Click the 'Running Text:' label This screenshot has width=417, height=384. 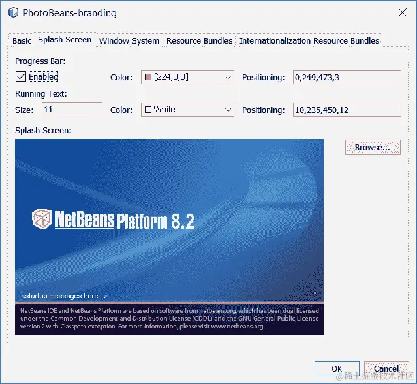(x=41, y=93)
